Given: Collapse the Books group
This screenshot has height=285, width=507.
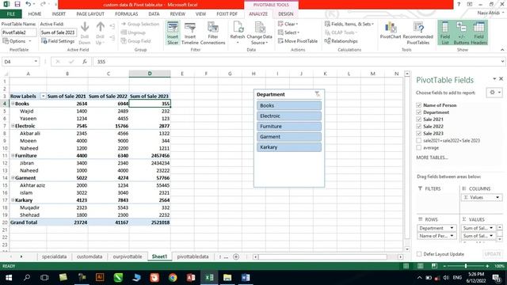Looking at the screenshot, I should (x=13, y=104).
